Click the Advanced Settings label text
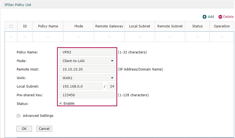This screenshot has height=138, width=235. pyautogui.click(x=38, y=116)
